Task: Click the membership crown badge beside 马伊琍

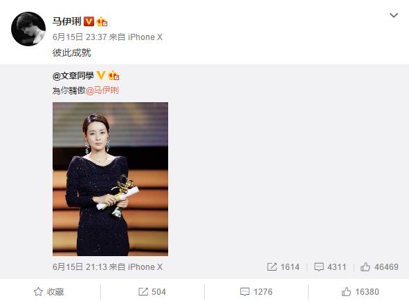Action: [x=102, y=21]
